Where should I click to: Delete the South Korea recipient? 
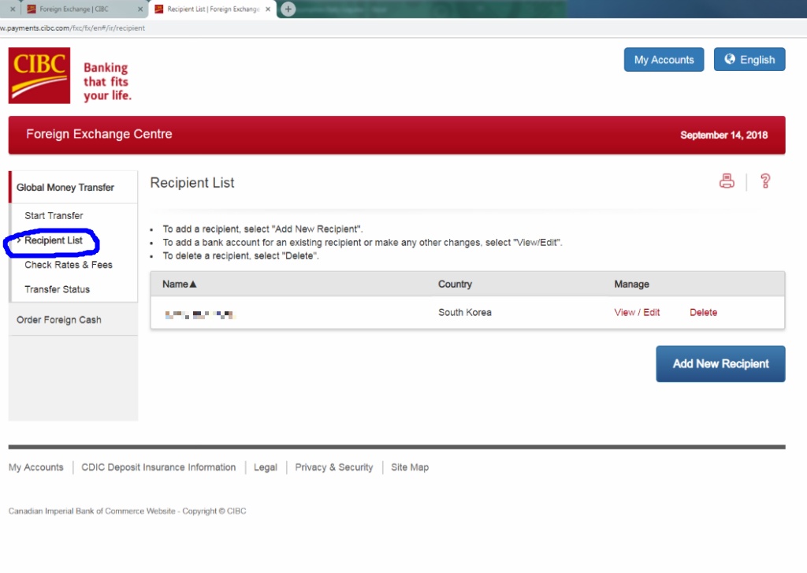tap(703, 312)
